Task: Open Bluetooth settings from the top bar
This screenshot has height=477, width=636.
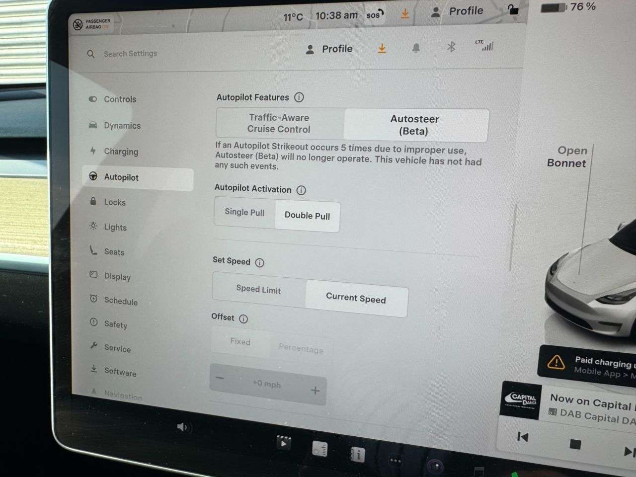Action: (x=451, y=47)
